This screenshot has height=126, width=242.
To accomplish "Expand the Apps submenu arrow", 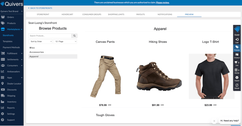I will pyautogui.click(x=21, y=77).
